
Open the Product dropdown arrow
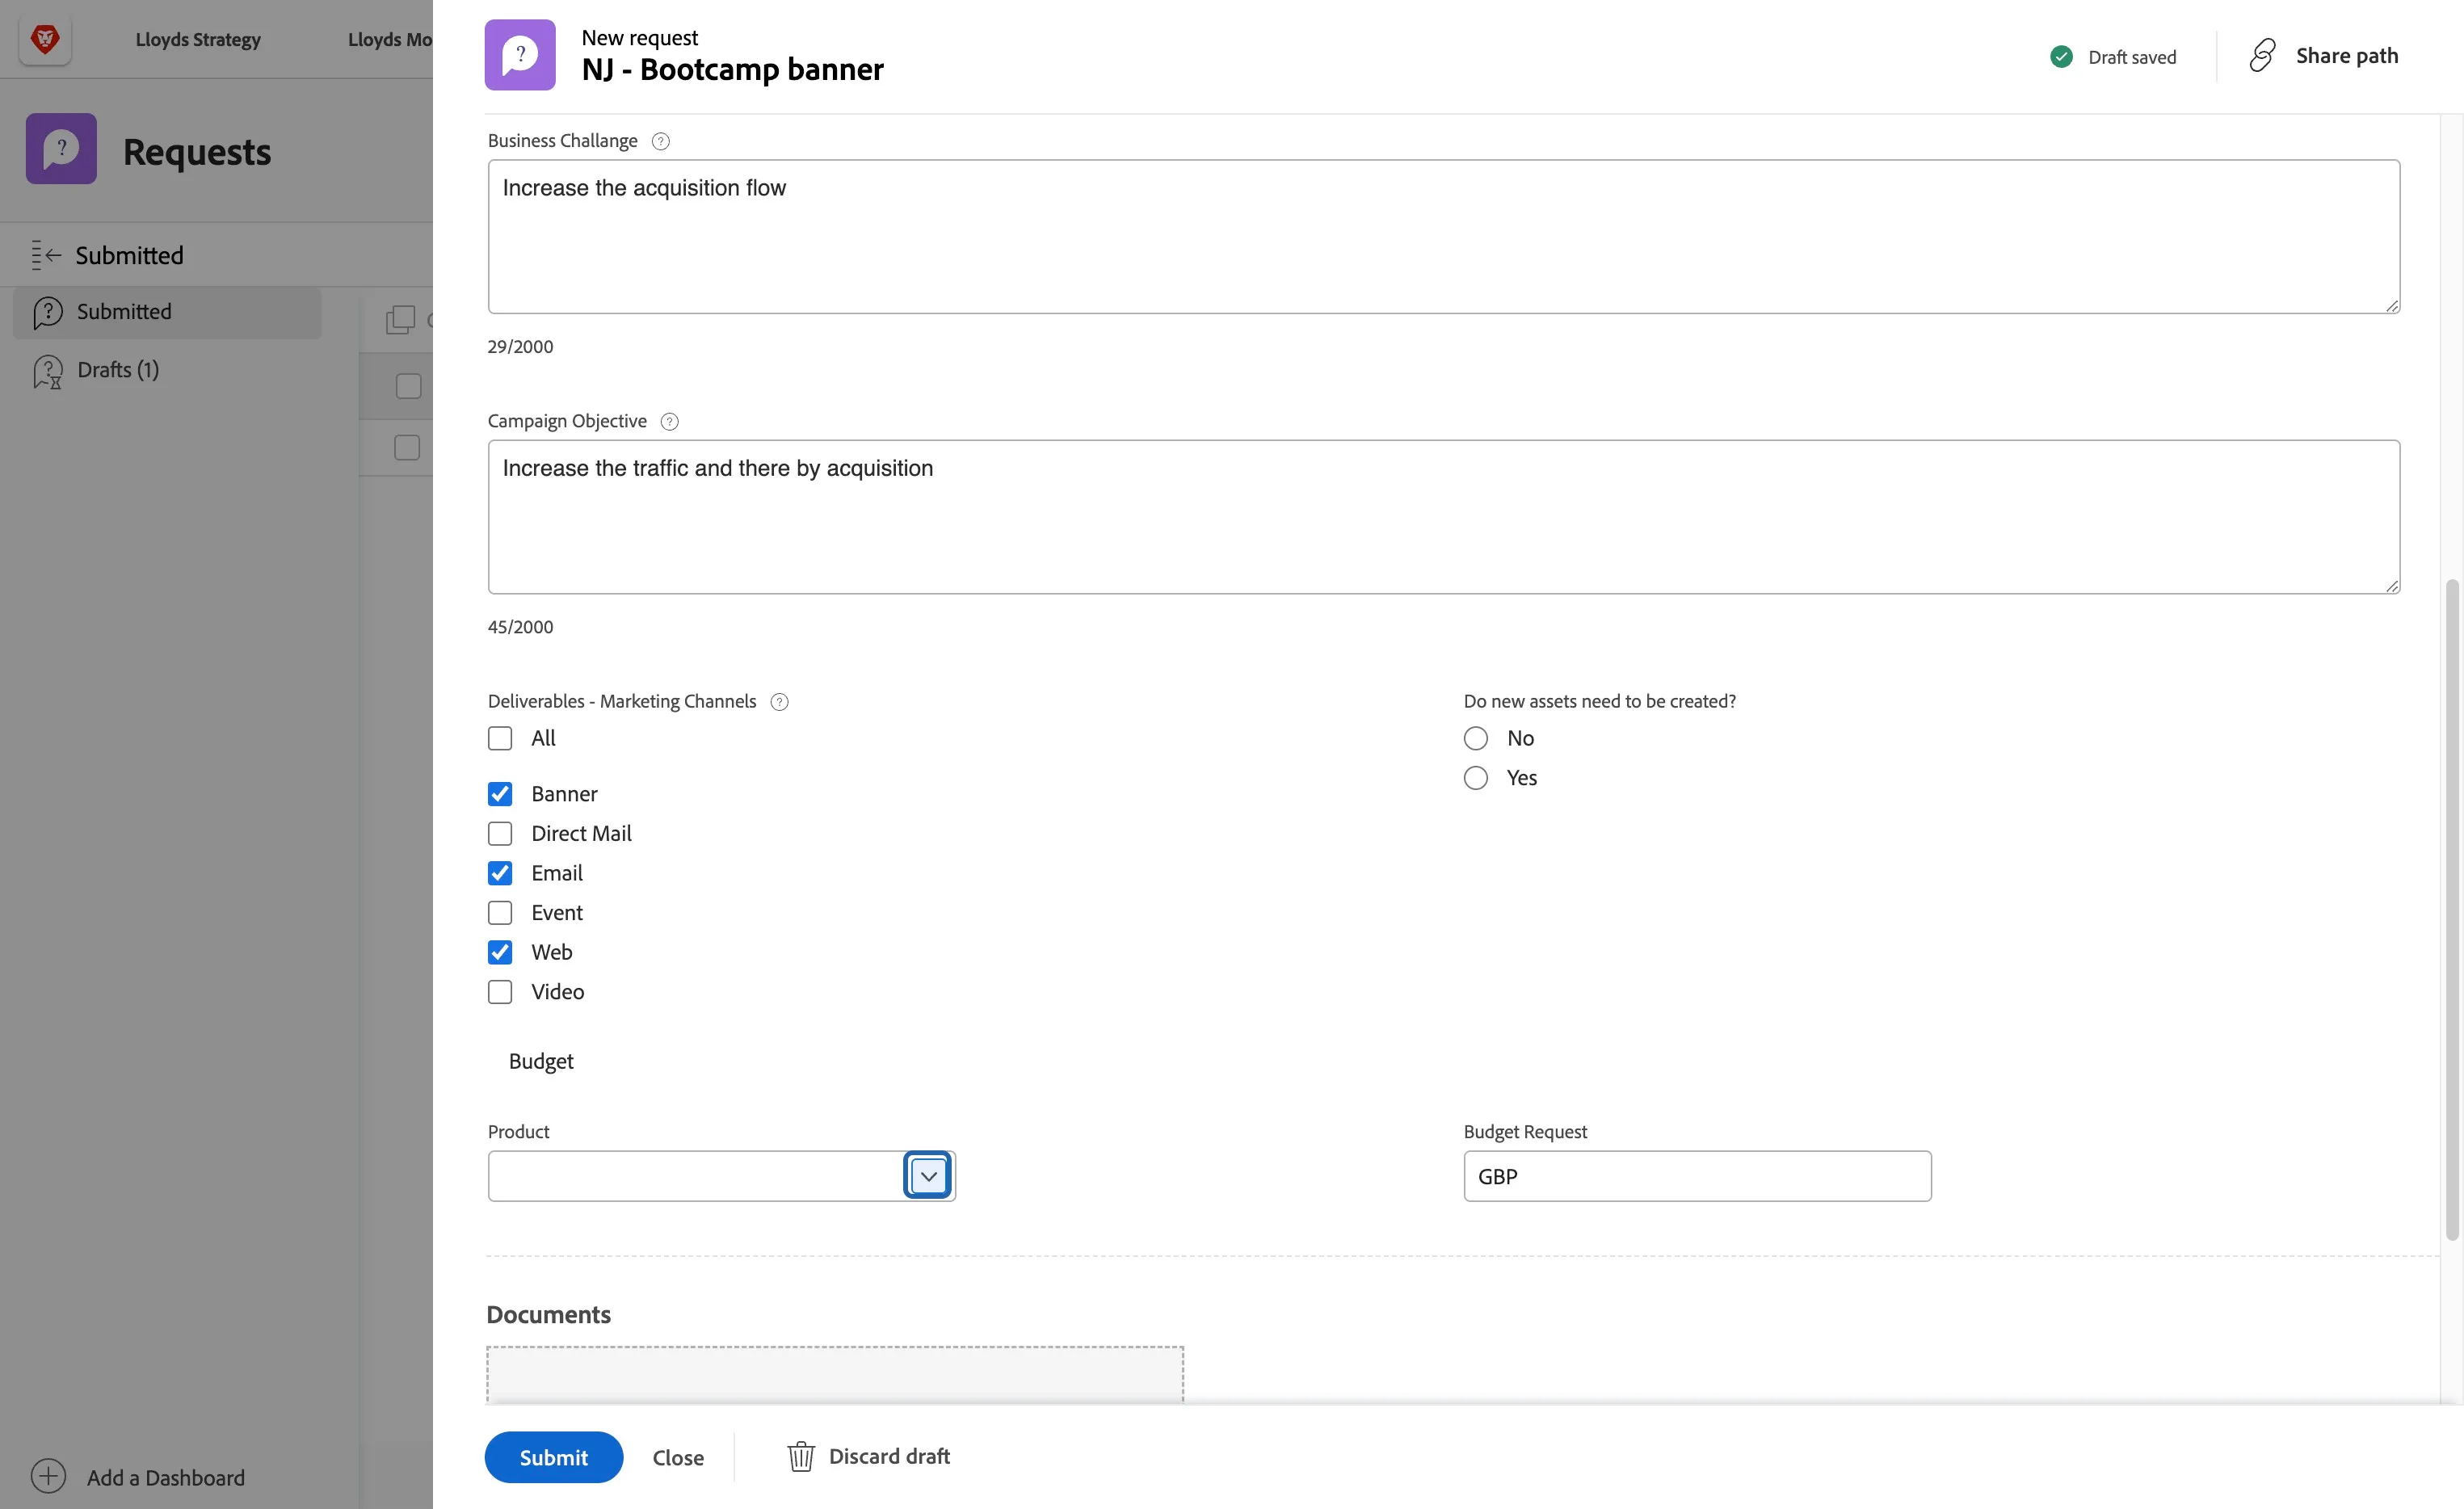click(928, 1176)
